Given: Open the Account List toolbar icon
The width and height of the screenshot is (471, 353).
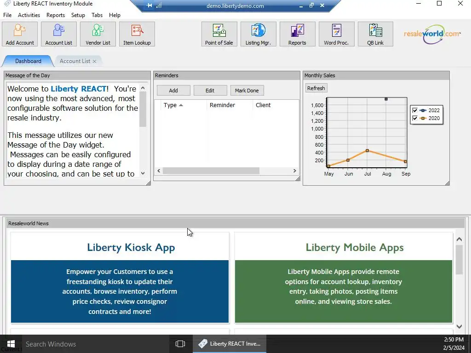Looking at the screenshot, I should click(x=59, y=34).
